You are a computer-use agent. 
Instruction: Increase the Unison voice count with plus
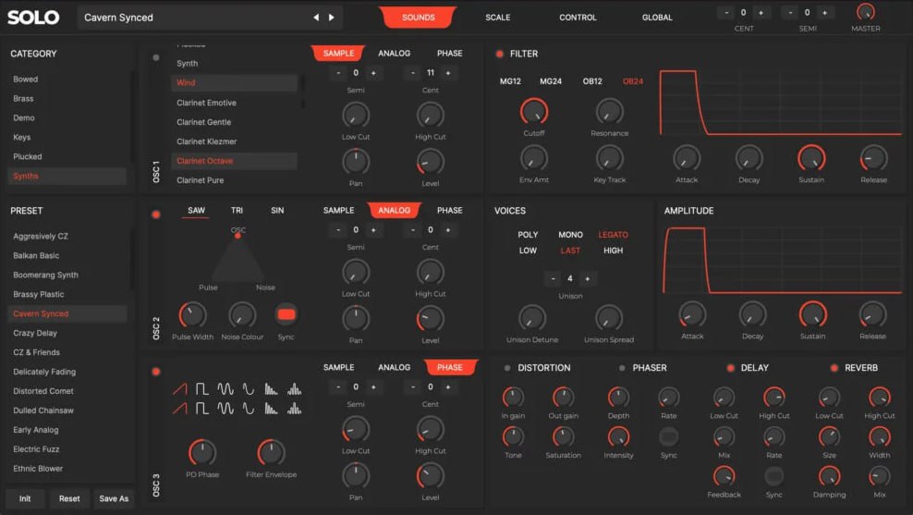[x=588, y=278]
